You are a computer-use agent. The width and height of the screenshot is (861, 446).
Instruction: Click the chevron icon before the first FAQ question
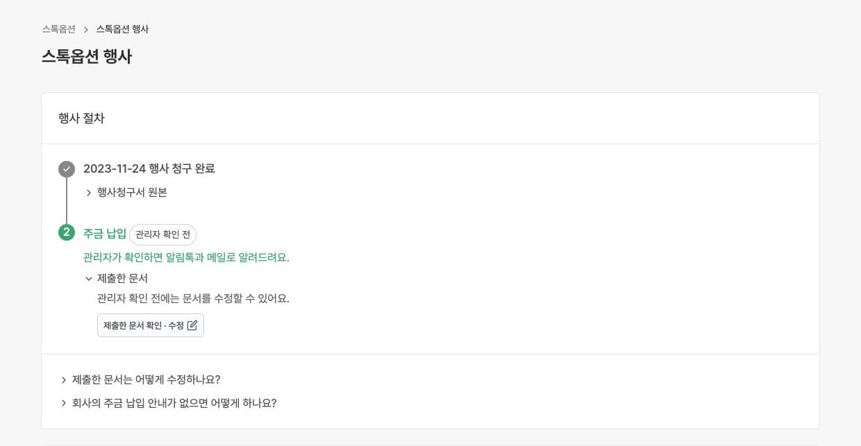coord(63,379)
